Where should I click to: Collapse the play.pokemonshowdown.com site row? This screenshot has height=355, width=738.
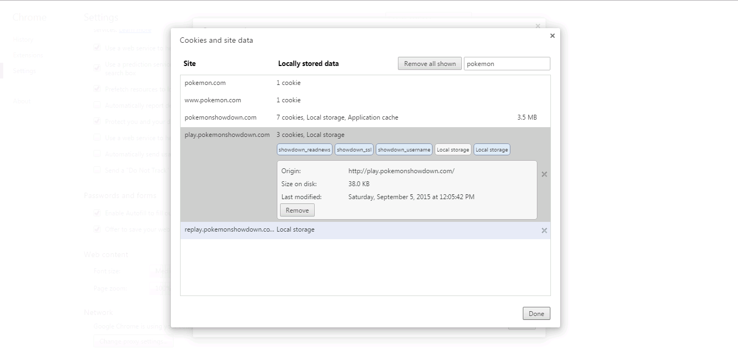coord(227,135)
